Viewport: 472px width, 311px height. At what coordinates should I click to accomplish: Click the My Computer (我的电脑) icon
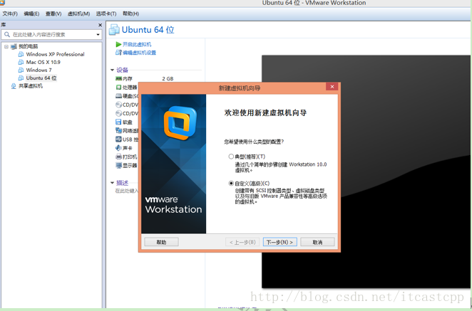14,46
